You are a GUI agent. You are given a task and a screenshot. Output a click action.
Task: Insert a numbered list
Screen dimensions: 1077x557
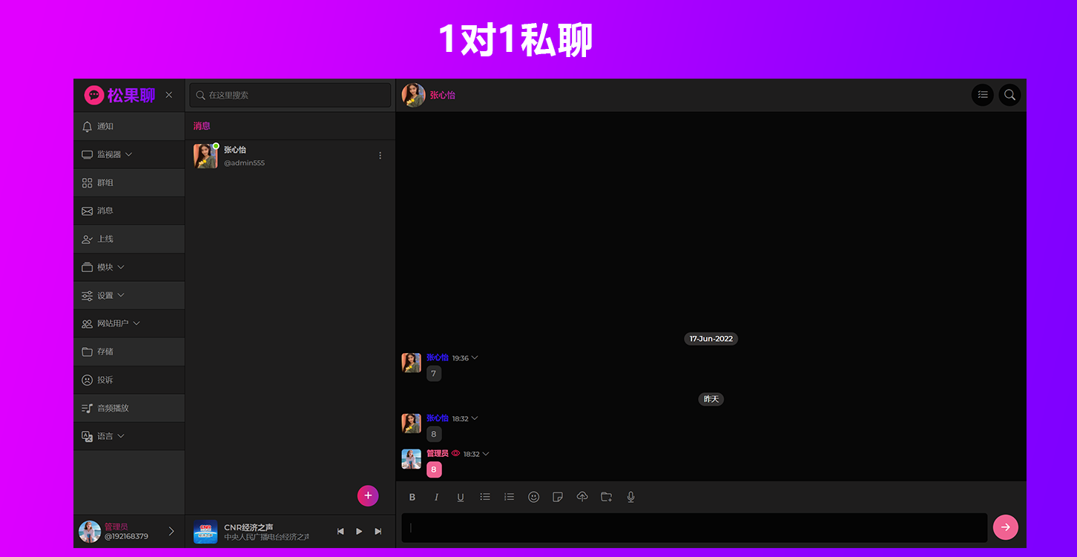point(509,497)
